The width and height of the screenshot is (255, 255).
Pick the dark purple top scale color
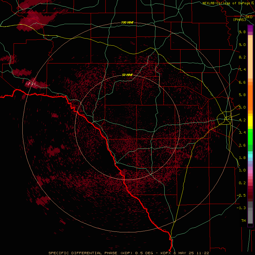(250, 28)
